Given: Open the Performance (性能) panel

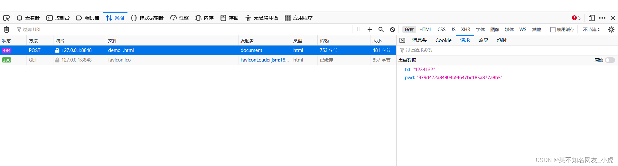Looking at the screenshot, I should (180, 18).
